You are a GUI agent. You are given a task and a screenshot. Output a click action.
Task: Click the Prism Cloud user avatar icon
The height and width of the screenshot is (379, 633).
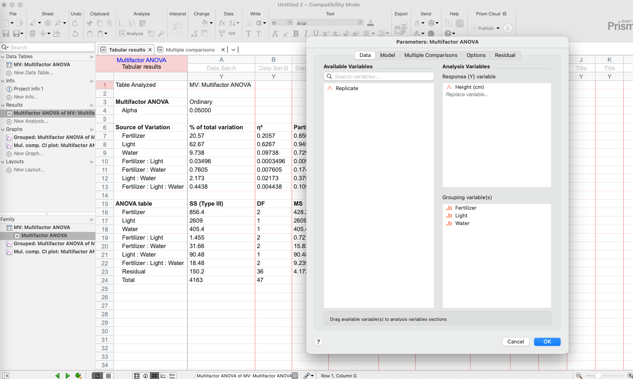pos(508,28)
